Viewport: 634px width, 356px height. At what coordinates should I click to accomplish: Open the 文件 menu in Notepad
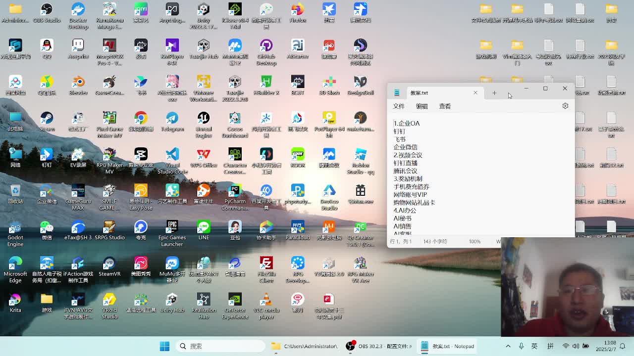(x=399, y=106)
